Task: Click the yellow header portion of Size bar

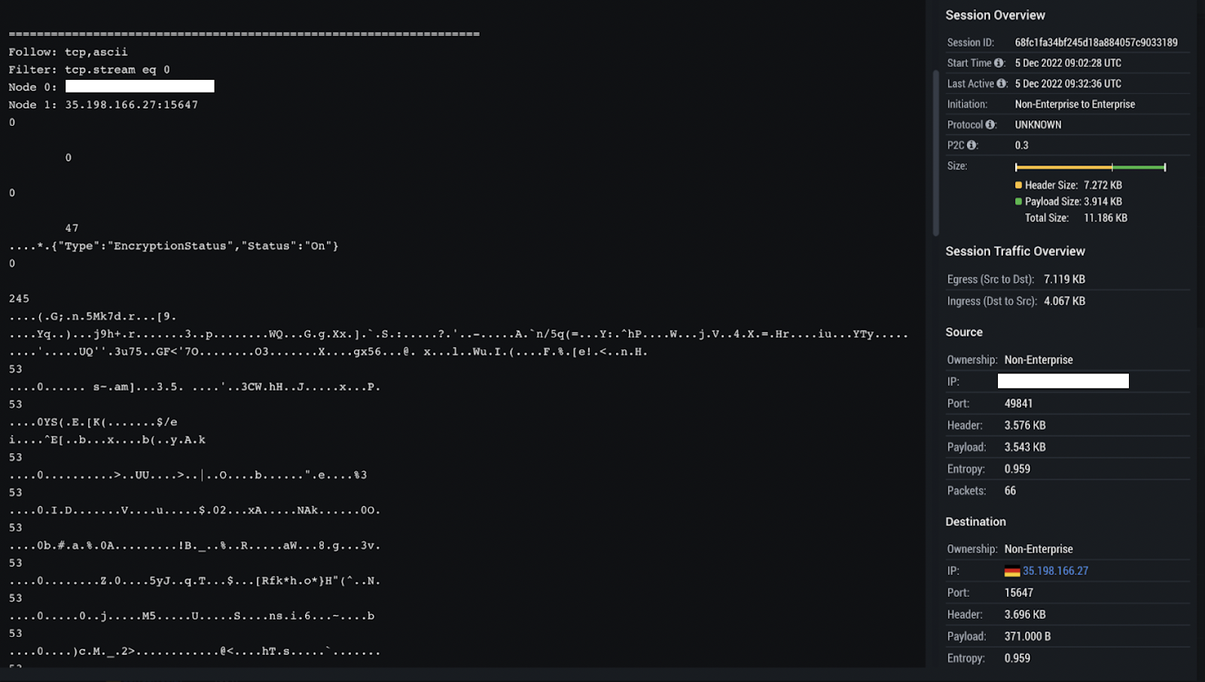Action: pyautogui.click(x=1063, y=167)
